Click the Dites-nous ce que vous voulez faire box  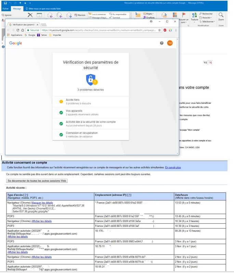[43, 9]
